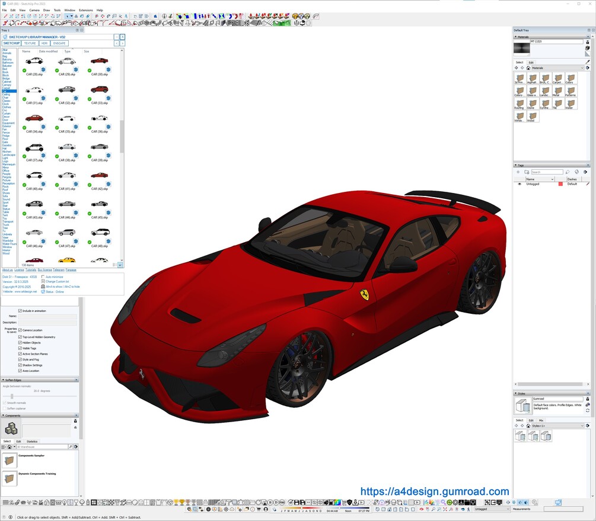This screenshot has width=596, height=521.
Task: Toggle Top-Level Hidden Geometry checkbox
Action: (x=20, y=337)
